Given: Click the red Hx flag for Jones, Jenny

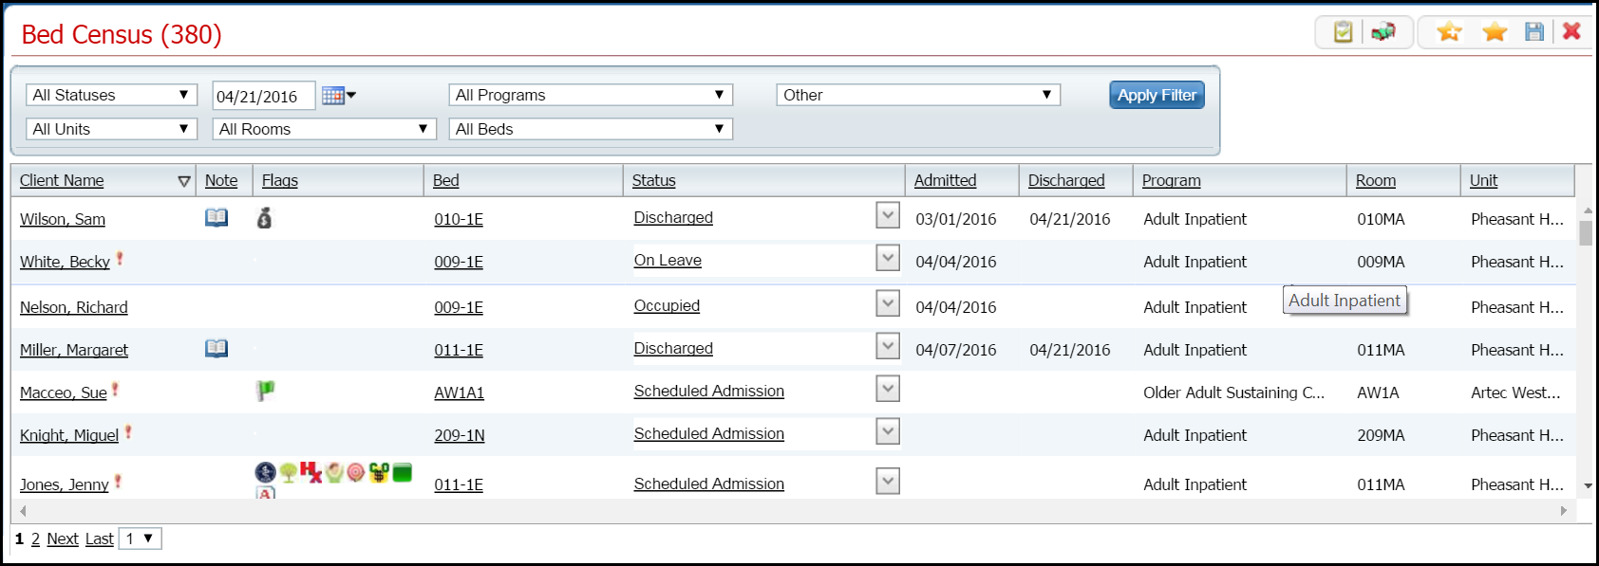Looking at the screenshot, I should click(x=310, y=471).
